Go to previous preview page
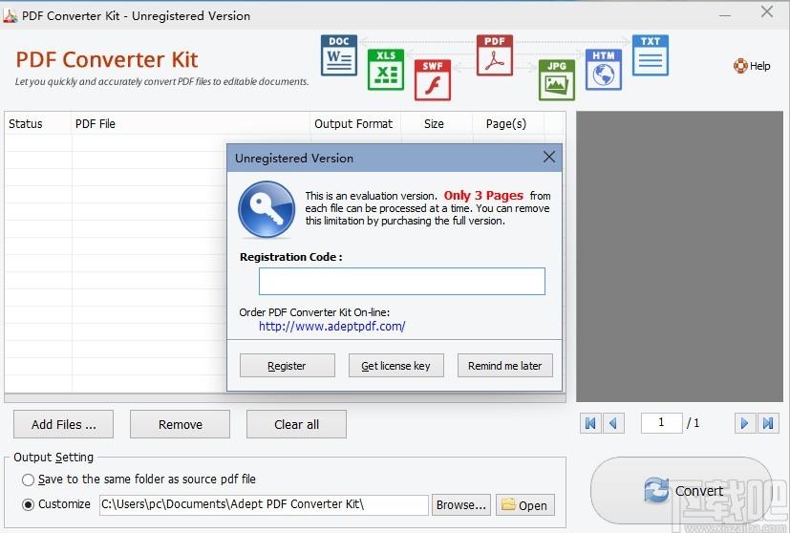This screenshot has width=790, height=533. tap(614, 423)
